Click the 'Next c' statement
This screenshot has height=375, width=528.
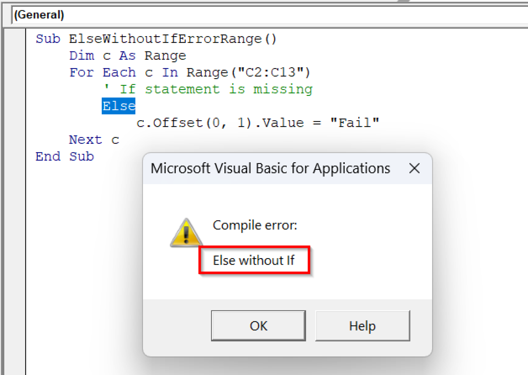tap(93, 140)
